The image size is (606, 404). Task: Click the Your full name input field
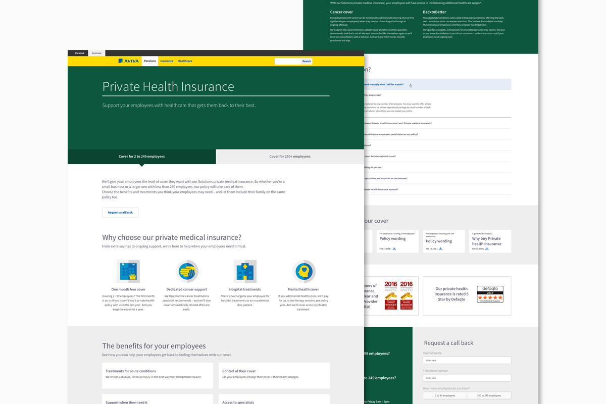467,360
